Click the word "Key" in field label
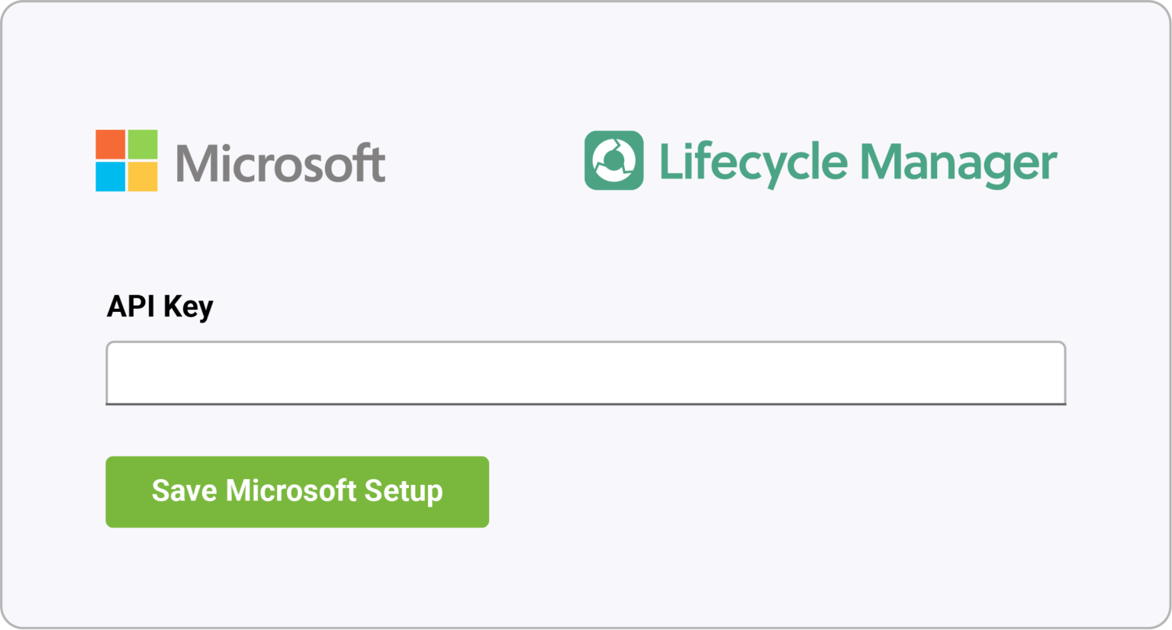Viewport: 1172px width, 630px height. (188, 307)
